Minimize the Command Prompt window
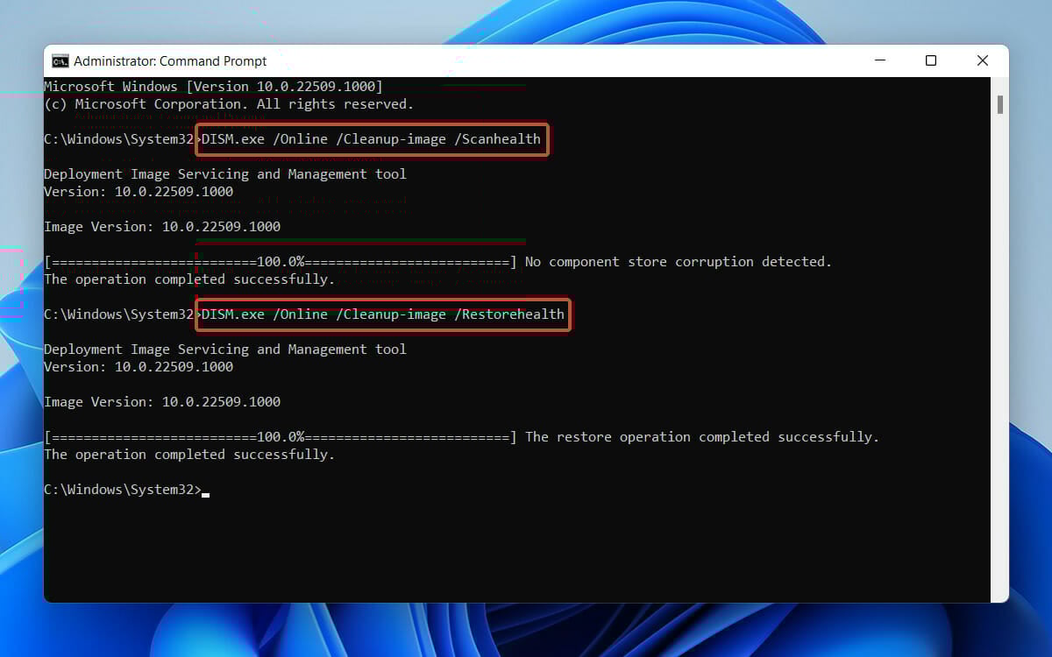 [x=879, y=60]
